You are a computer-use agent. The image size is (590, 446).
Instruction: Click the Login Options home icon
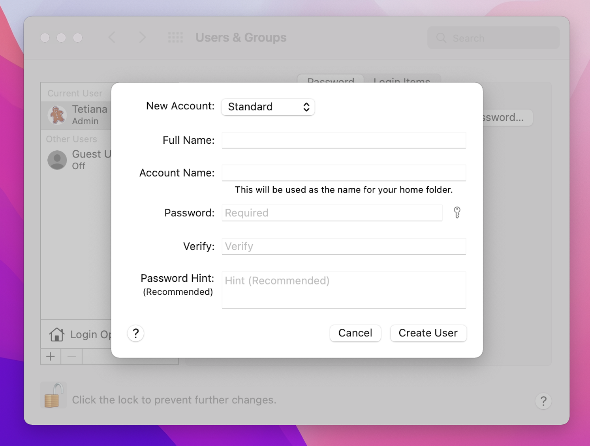(x=56, y=334)
